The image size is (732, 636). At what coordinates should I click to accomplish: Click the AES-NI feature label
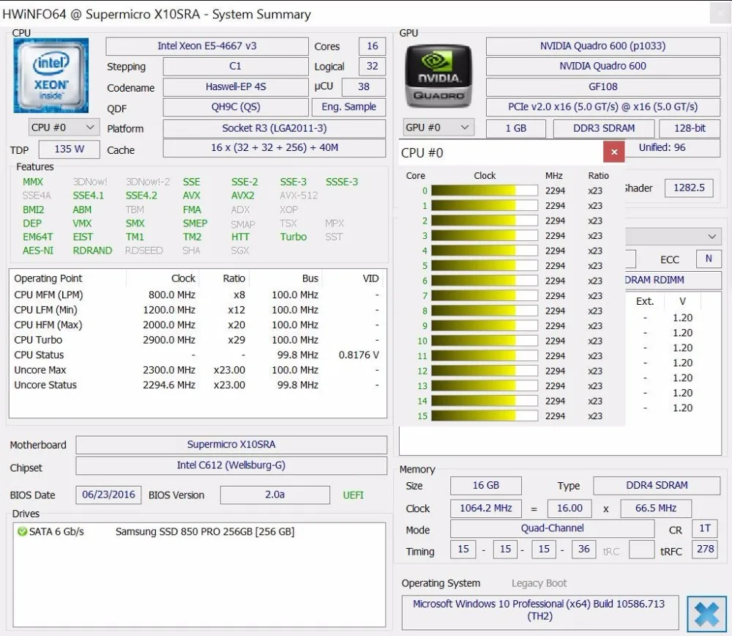click(x=38, y=251)
